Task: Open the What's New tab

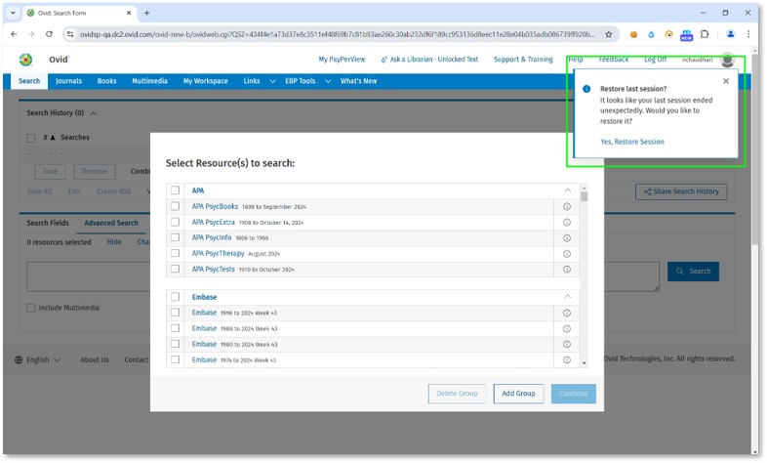Action: coord(358,81)
